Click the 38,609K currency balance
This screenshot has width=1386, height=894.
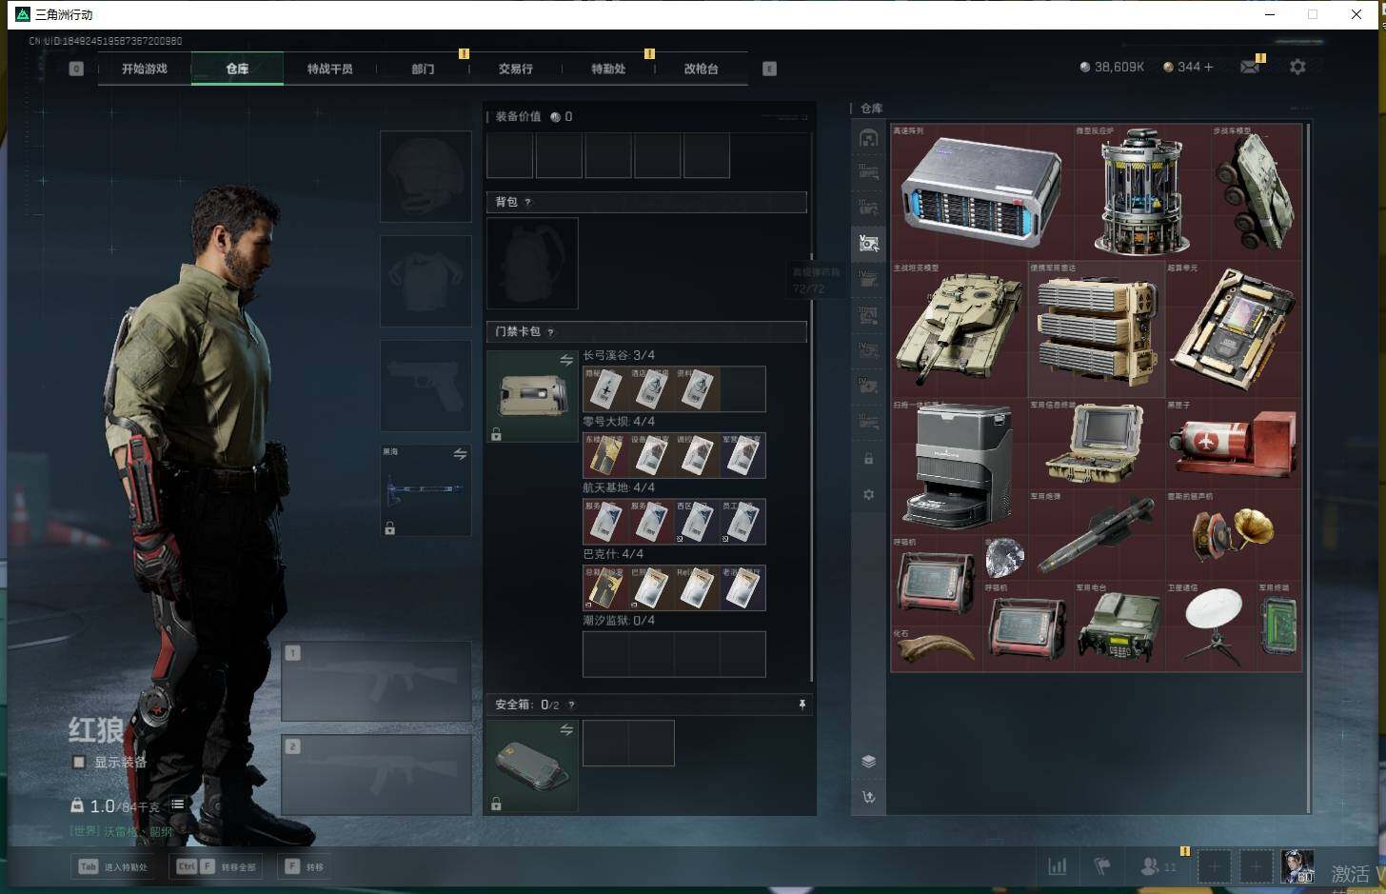click(1112, 67)
